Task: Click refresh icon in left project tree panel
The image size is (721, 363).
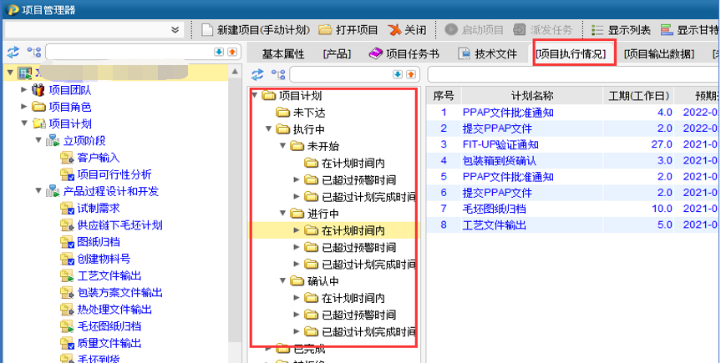Action: 13,52
